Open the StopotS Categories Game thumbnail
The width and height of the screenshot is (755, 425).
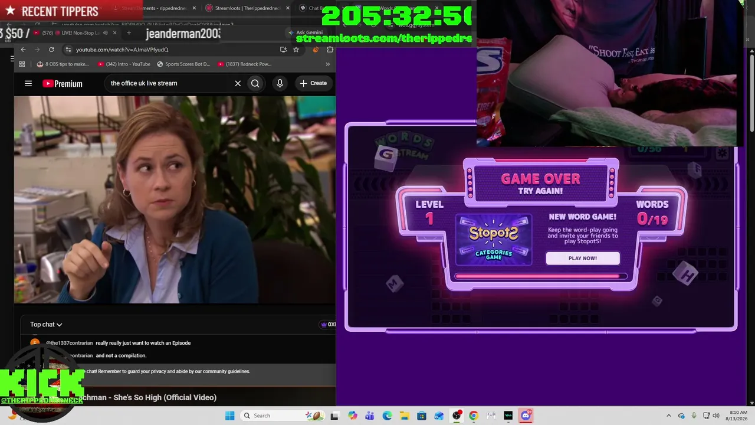point(494,239)
